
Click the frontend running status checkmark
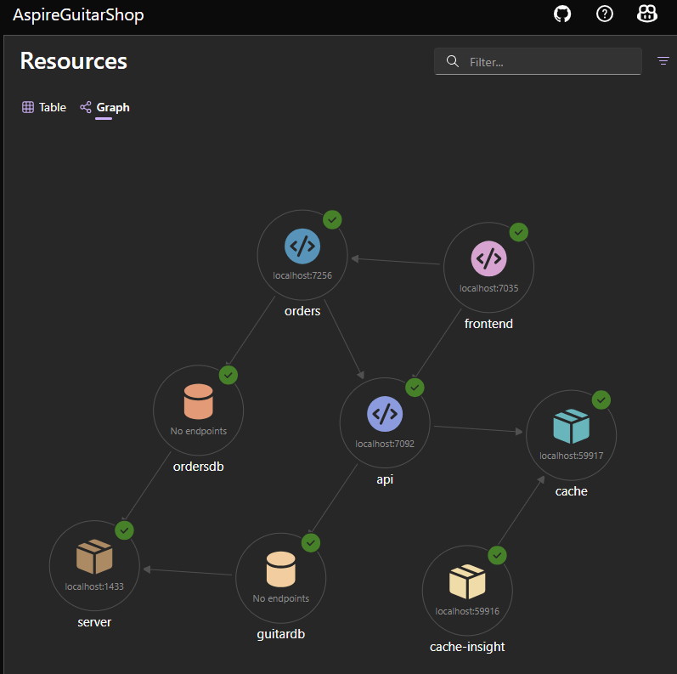click(x=519, y=232)
